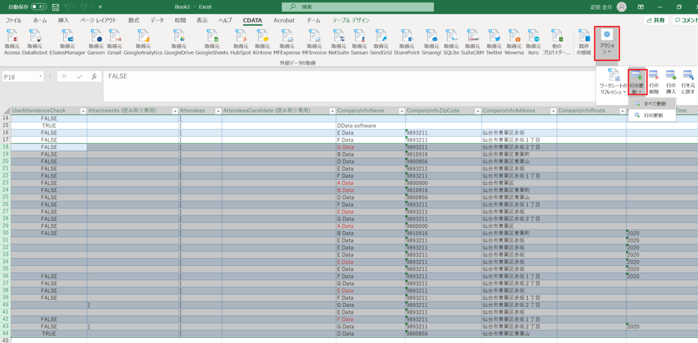Expand the アクション dropdown button
This screenshot has width=698, height=343.
click(x=607, y=43)
